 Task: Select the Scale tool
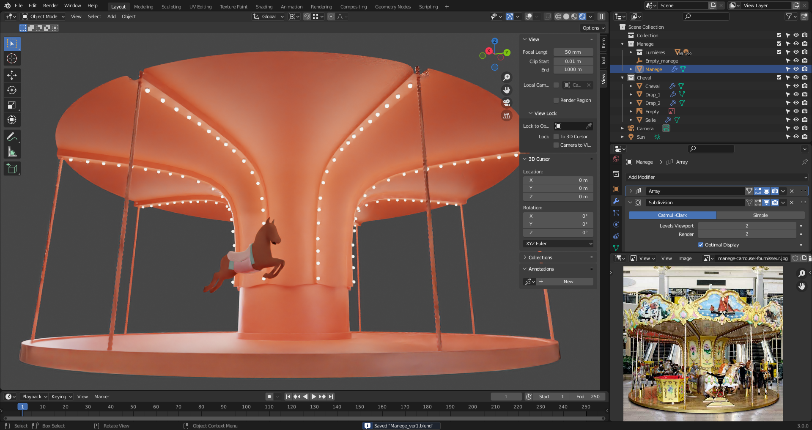click(x=12, y=105)
